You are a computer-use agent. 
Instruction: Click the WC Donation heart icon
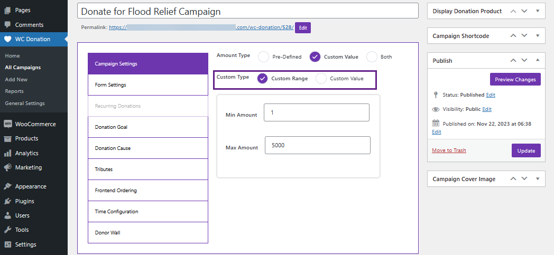7,40
